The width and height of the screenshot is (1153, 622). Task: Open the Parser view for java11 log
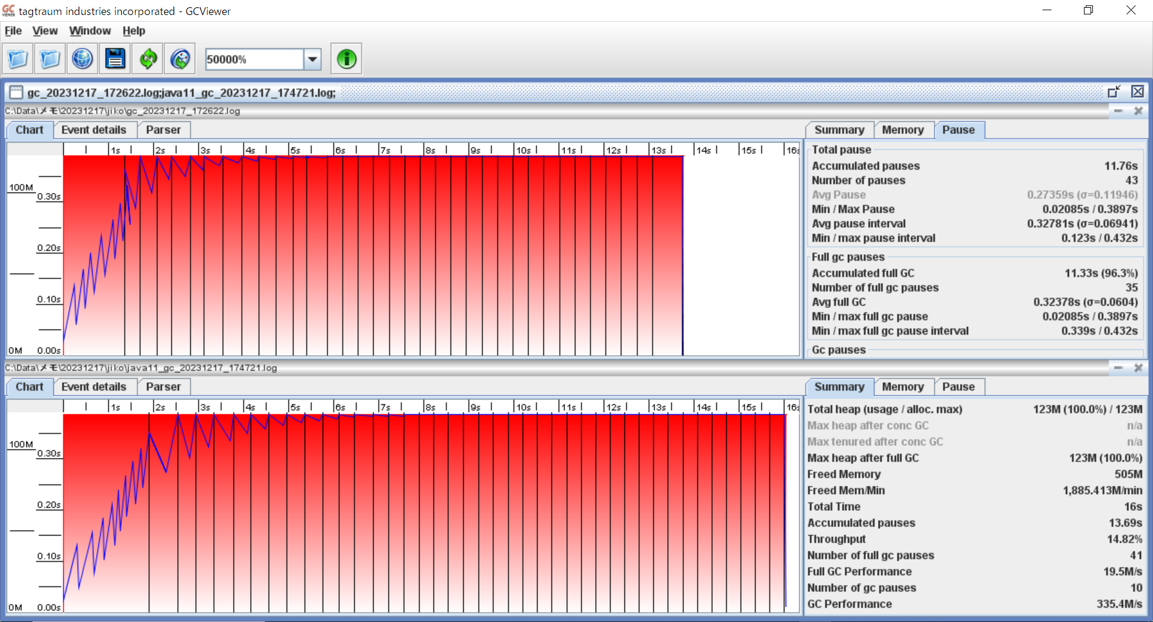point(163,386)
